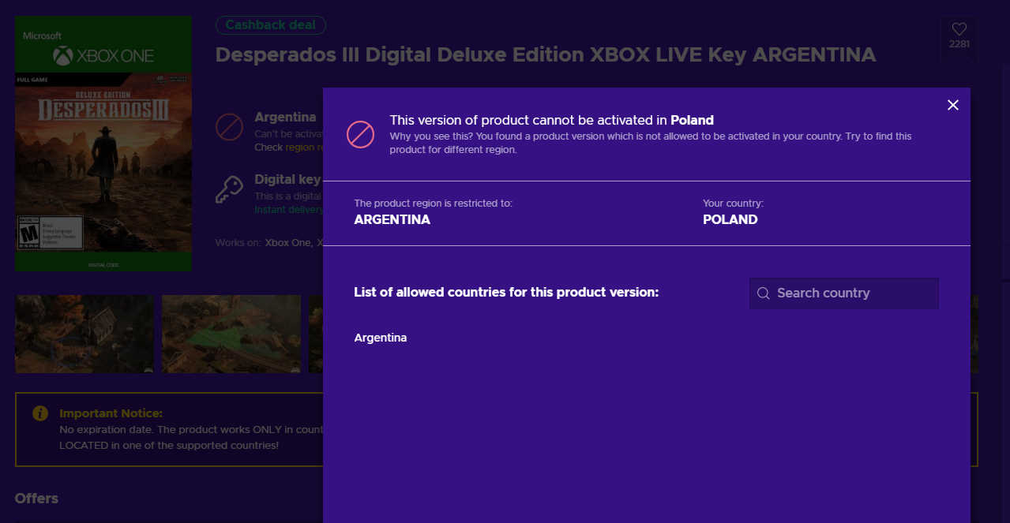Click the prohibited icon beside Argentina region
The width and height of the screenshot is (1010, 523).
click(x=229, y=126)
